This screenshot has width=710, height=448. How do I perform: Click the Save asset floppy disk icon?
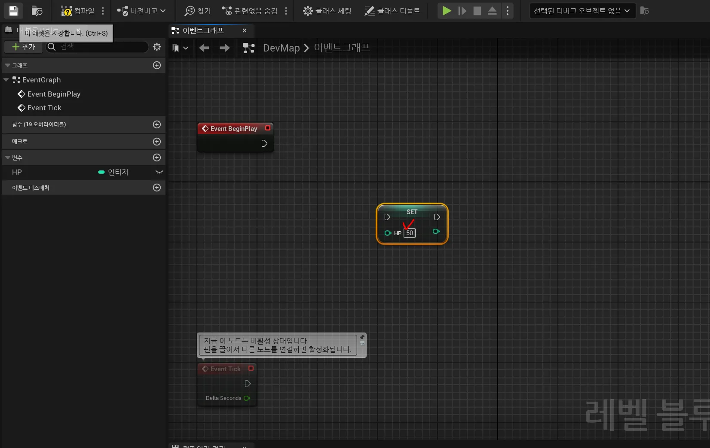pos(13,11)
